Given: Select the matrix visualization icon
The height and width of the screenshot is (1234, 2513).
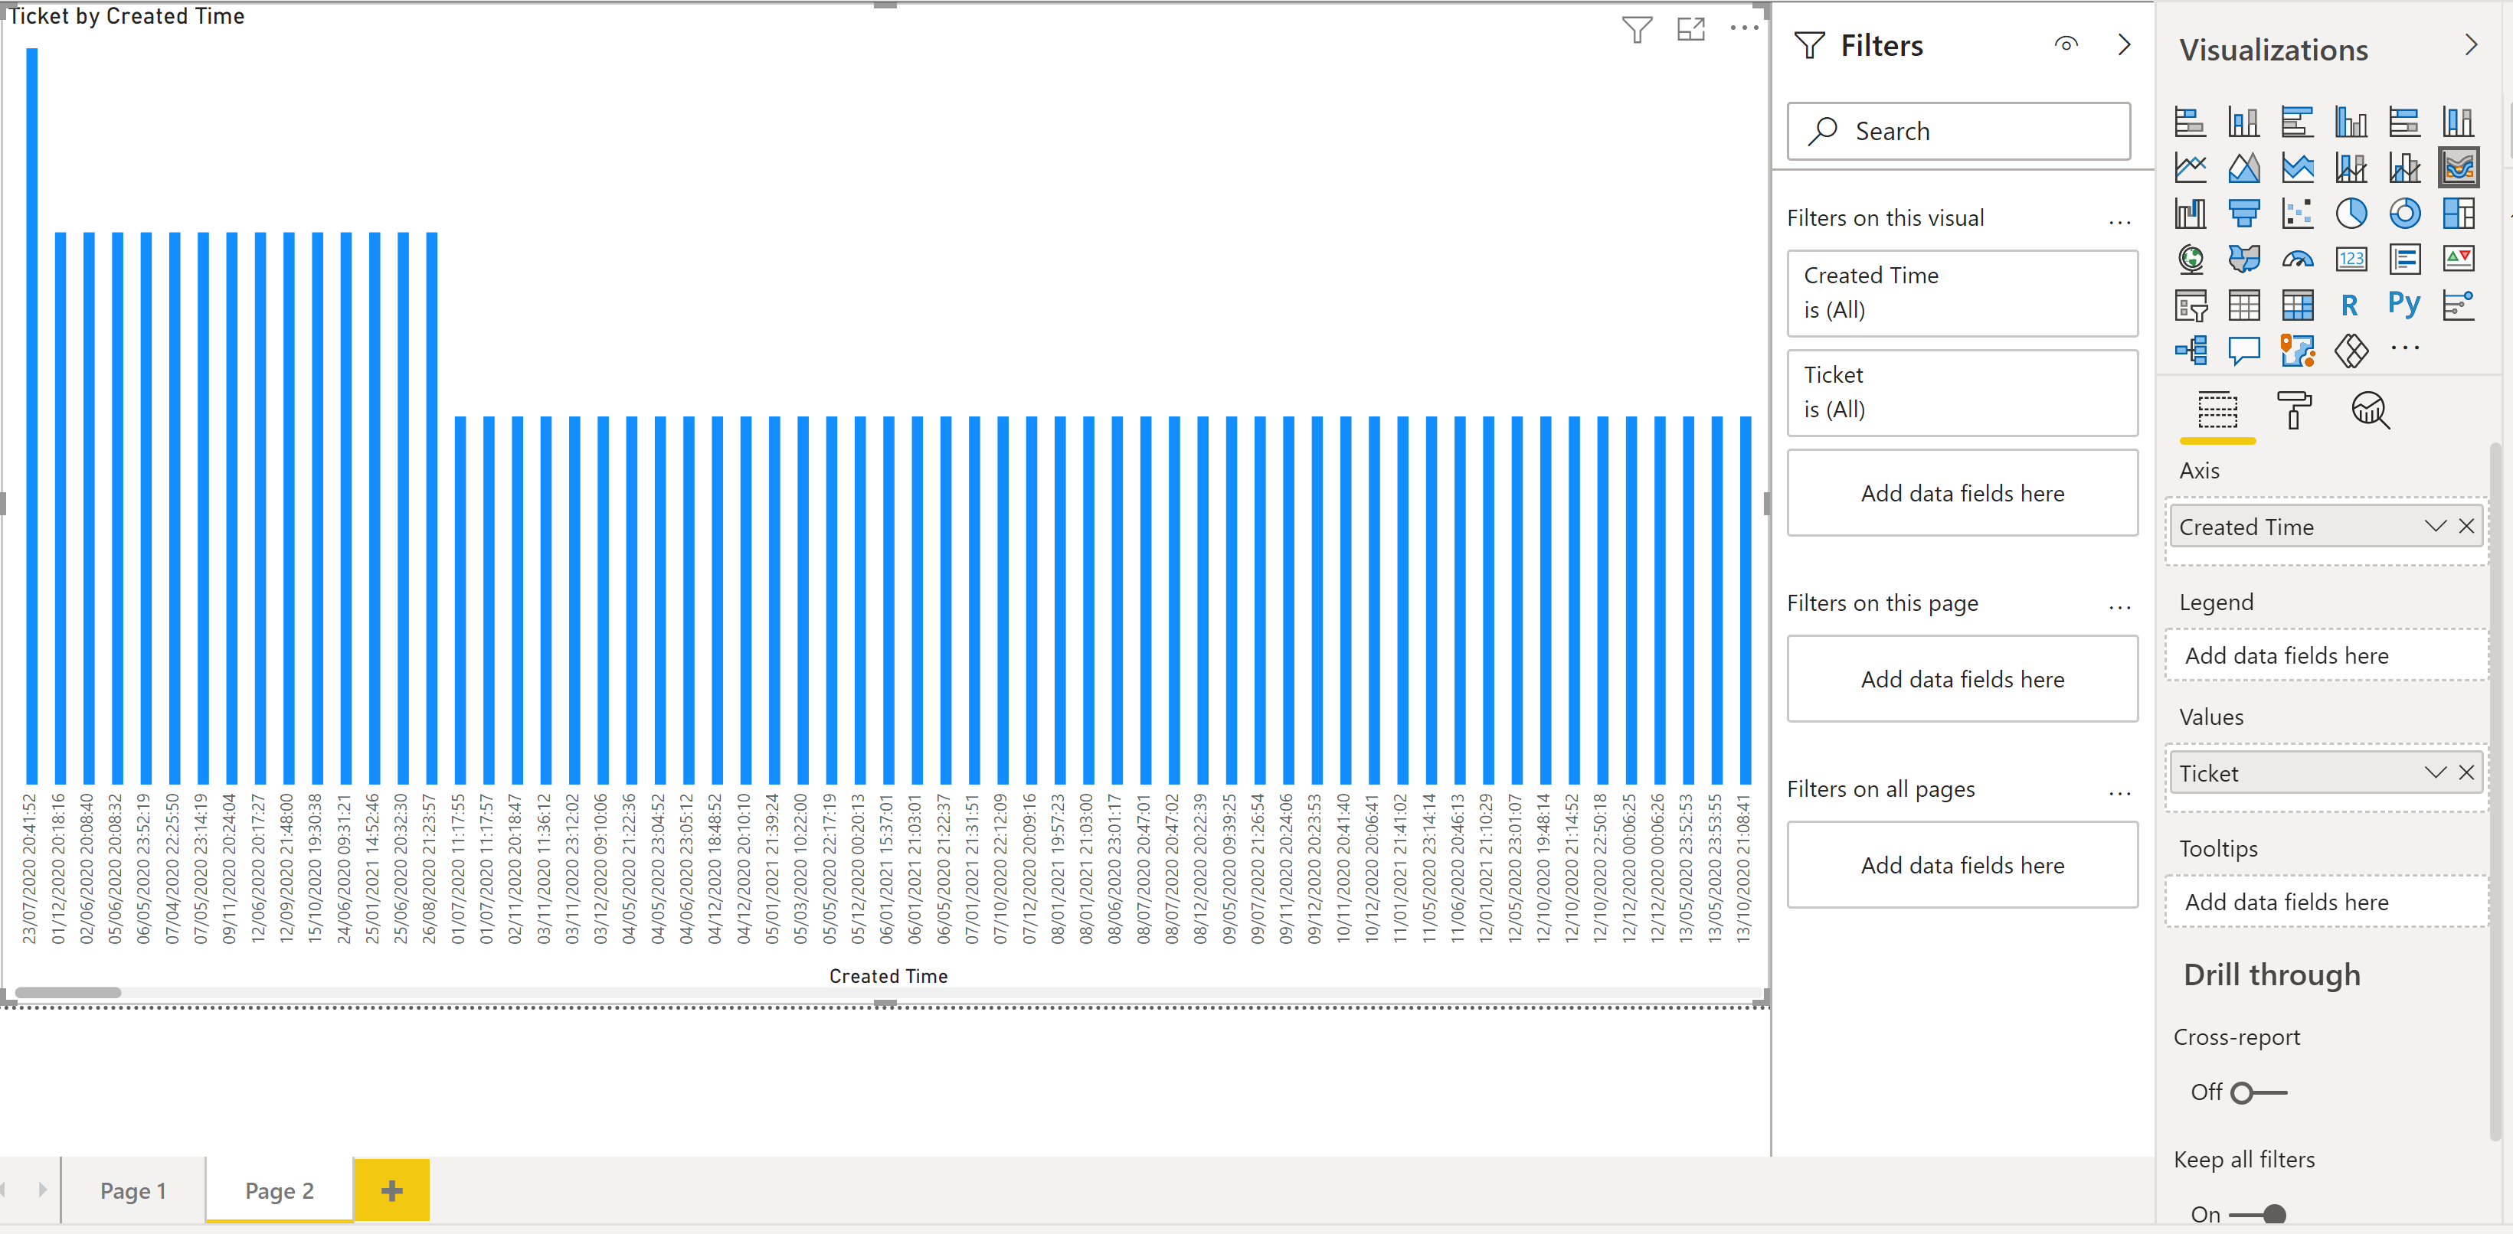Looking at the screenshot, I should tap(2298, 305).
